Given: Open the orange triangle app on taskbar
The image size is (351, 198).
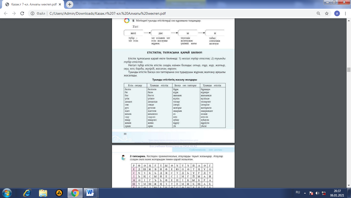Looking at the screenshot, I should (59, 193).
